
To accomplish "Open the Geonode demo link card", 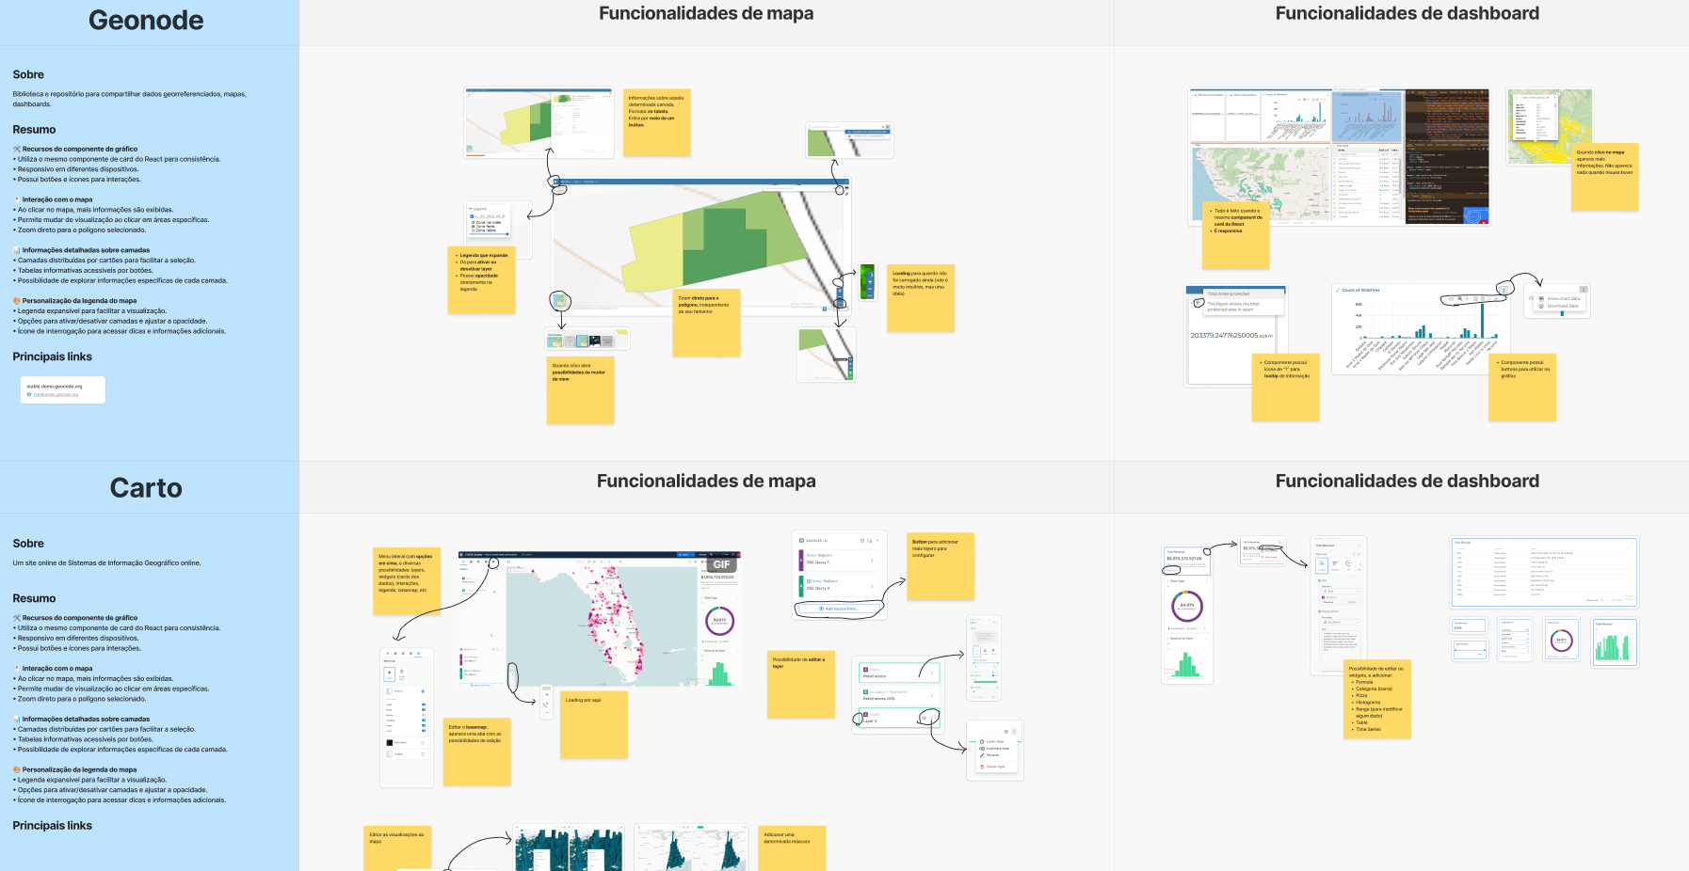I will (62, 389).
